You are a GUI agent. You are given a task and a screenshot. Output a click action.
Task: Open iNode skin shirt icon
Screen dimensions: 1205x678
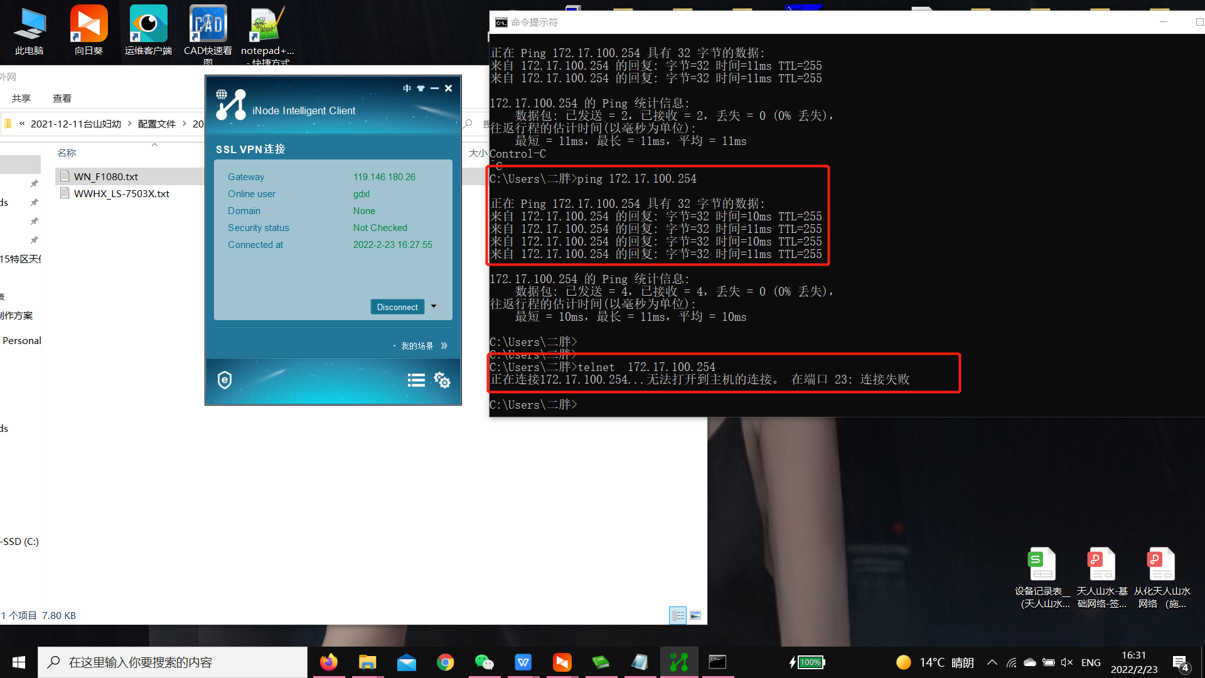(x=420, y=89)
